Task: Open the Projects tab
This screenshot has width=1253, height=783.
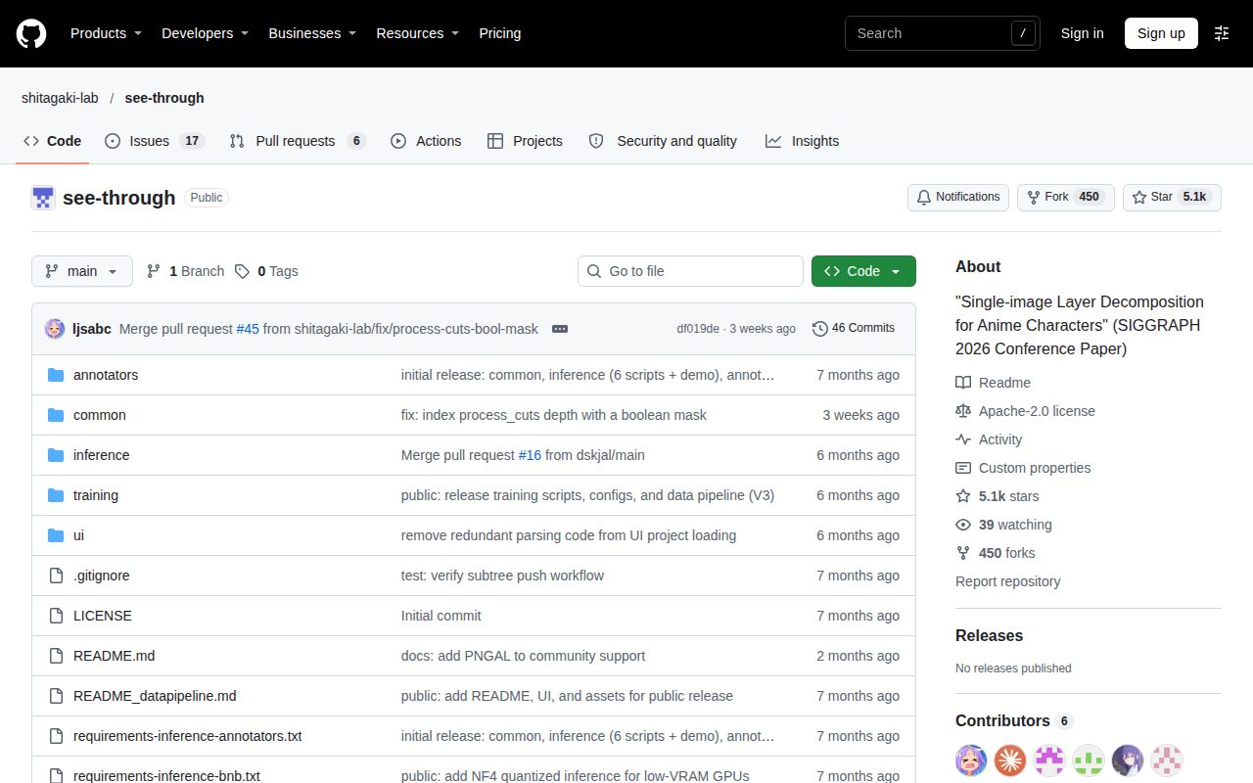Action: (x=525, y=141)
